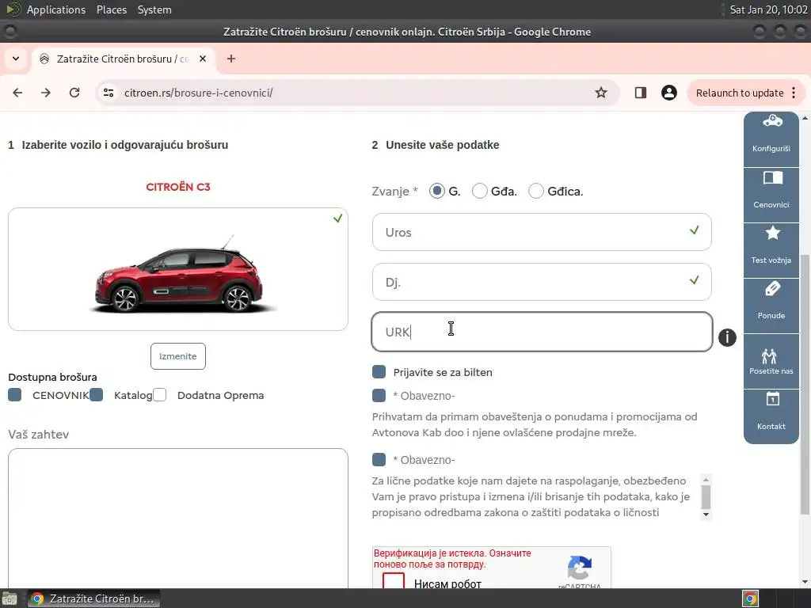Go back using the browser back arrow
The width and height of the screenshot is (811, 608).
[x=17, y=93]
